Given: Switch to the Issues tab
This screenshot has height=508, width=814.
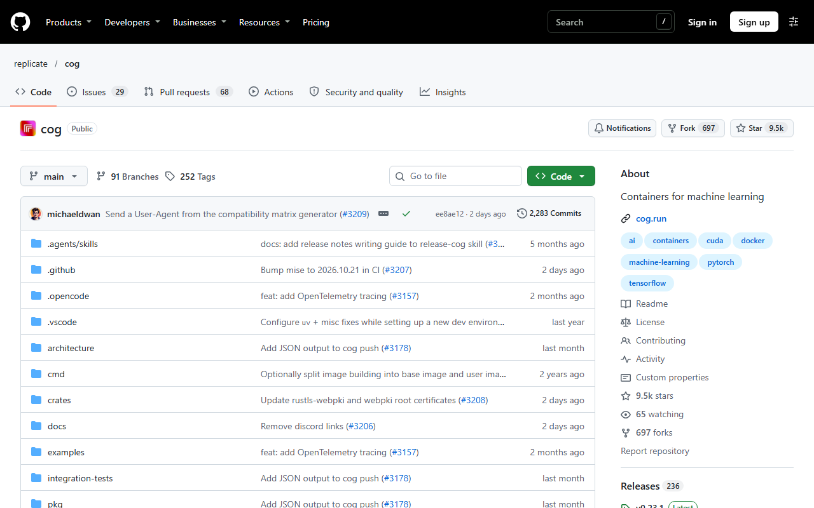Looking at the screenshot, I should click(97, 92).
